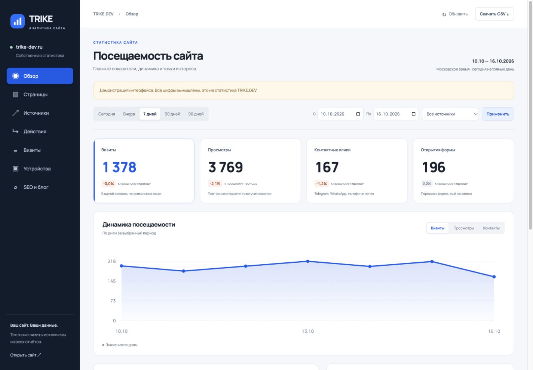
Task: Select the 90 дней period
Action: click(x=196, y=114)
